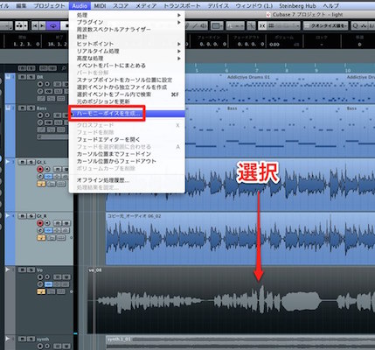The image size is (375, 350).
Task: Open the grid type dropdown in toolbar
Action: [284, 26]
